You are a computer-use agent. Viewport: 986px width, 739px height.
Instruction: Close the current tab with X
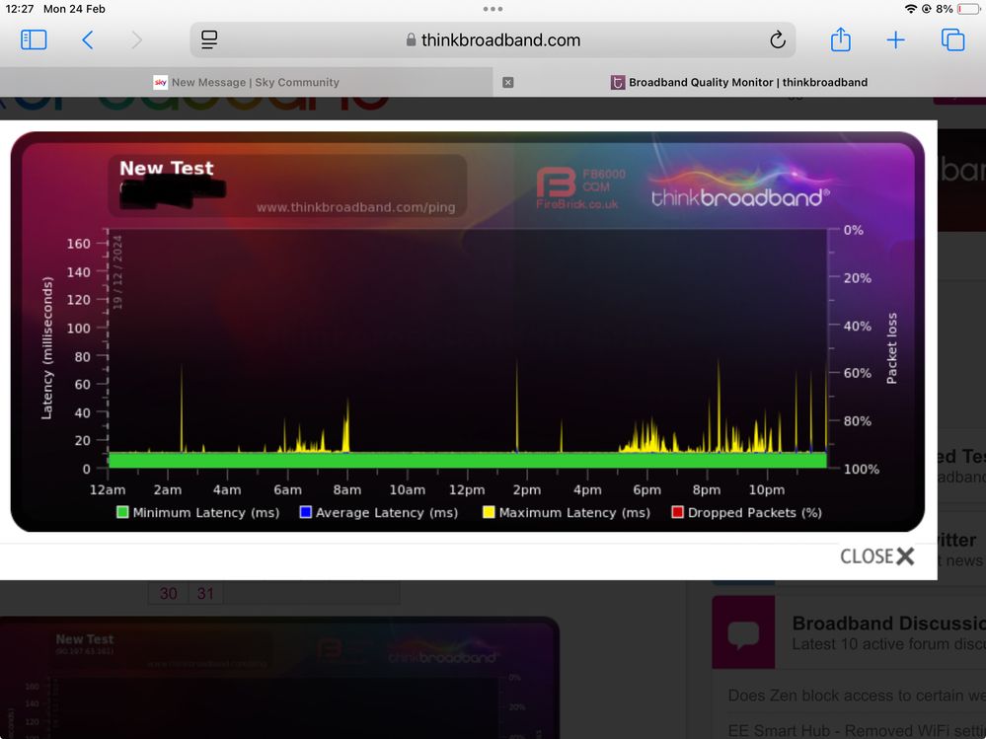[508, 83]
